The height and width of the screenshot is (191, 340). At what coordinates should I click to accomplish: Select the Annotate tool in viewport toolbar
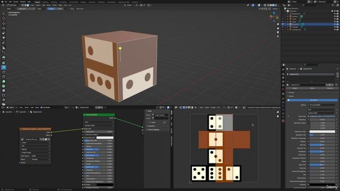click(x=4, y=43)
